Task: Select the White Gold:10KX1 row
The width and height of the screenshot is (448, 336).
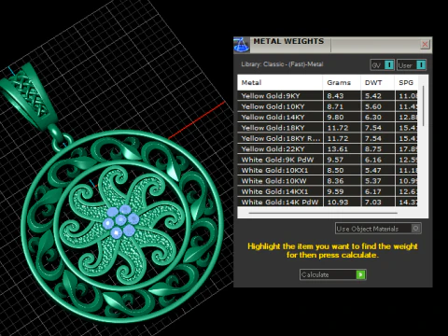Action: click(328, 170)
